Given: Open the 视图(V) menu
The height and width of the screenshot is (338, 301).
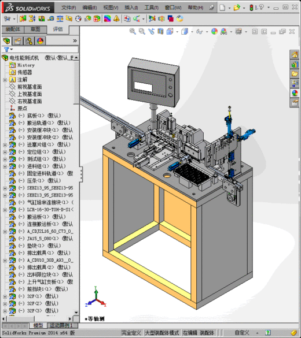Looking at the screenshot, I should point(111,8).
